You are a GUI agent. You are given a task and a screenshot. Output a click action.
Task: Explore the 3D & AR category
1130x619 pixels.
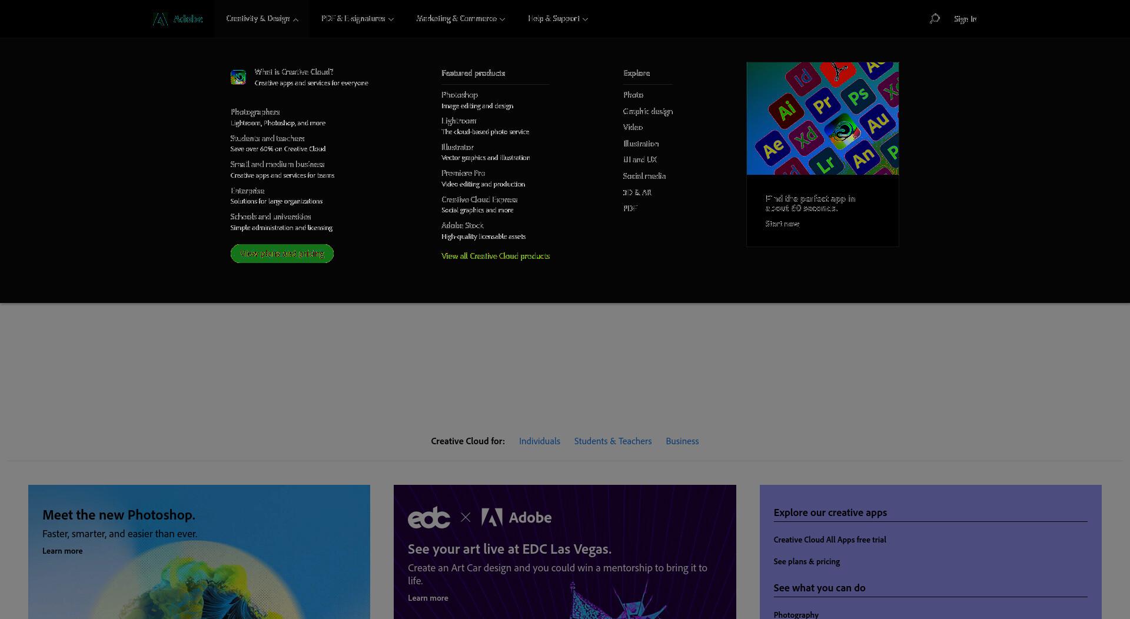(x=637, y=192)
